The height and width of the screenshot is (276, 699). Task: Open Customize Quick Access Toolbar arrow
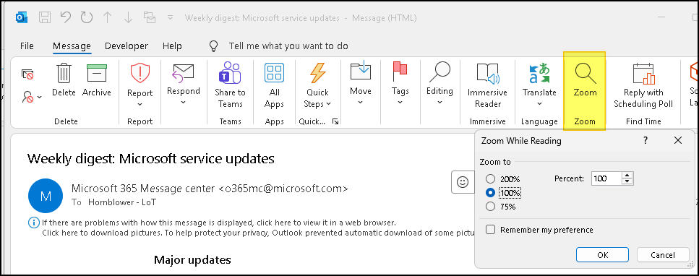[170, 18]
